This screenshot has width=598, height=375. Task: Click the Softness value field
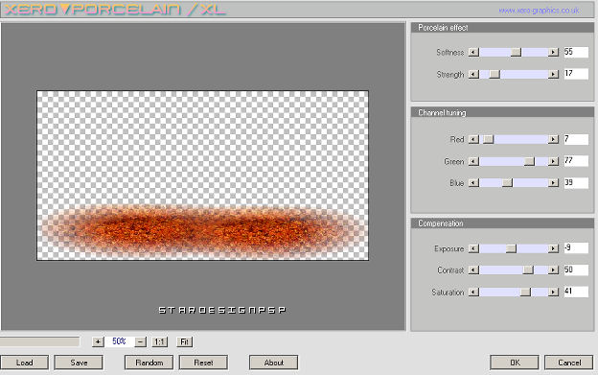576,52
